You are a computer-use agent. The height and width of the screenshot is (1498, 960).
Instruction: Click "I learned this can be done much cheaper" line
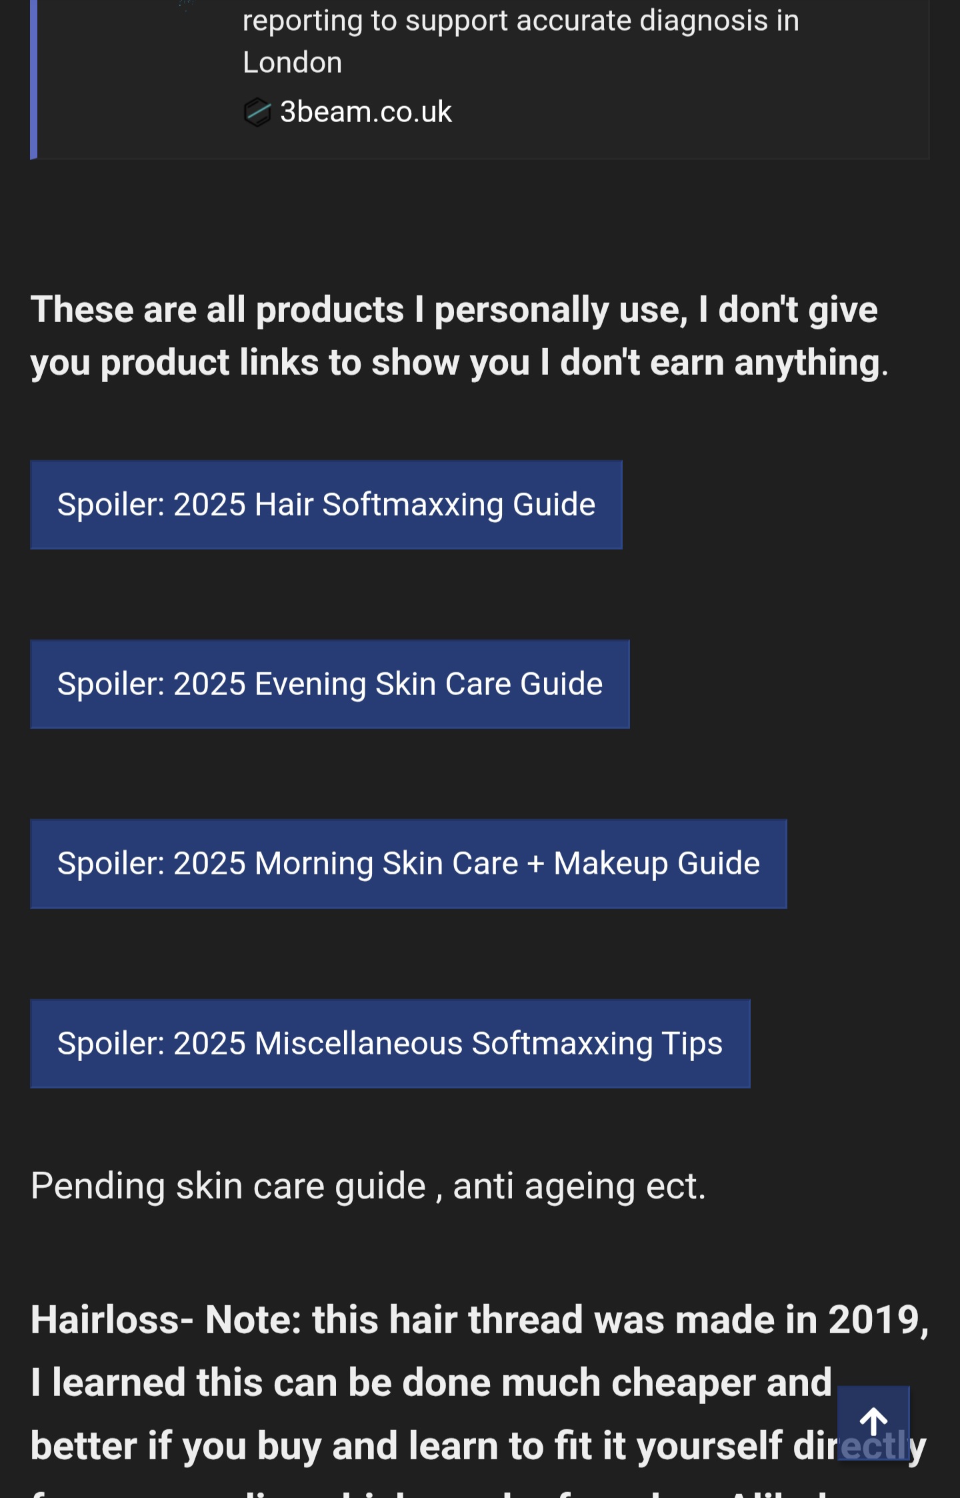pos(431,1383)
